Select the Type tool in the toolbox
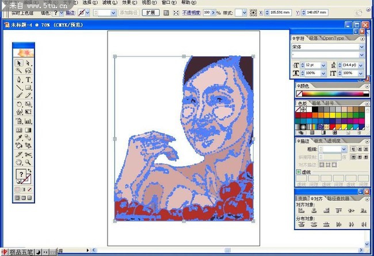This screenshot has height=256, width=374. coord(28,79)
